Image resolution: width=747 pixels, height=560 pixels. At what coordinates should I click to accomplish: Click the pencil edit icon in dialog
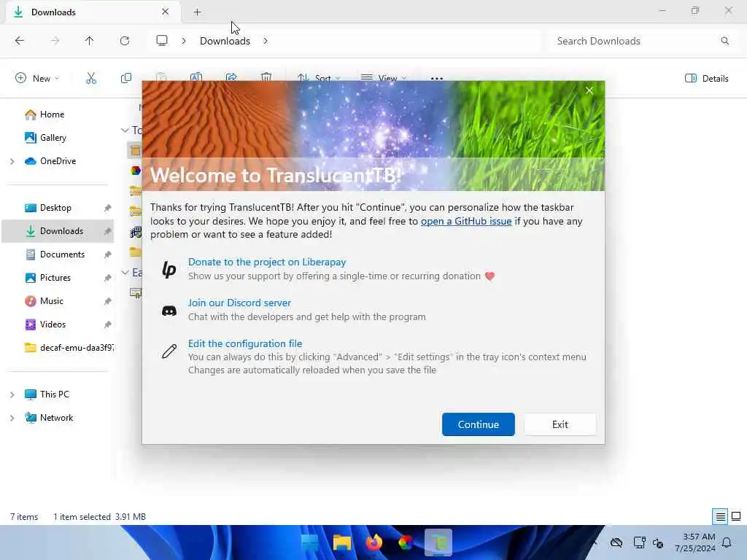[169, 351]
